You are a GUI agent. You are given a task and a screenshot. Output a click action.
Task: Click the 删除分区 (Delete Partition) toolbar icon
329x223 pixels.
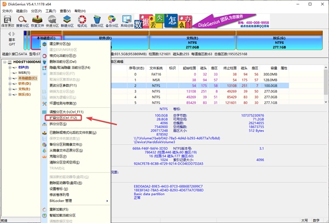point(97,21)
